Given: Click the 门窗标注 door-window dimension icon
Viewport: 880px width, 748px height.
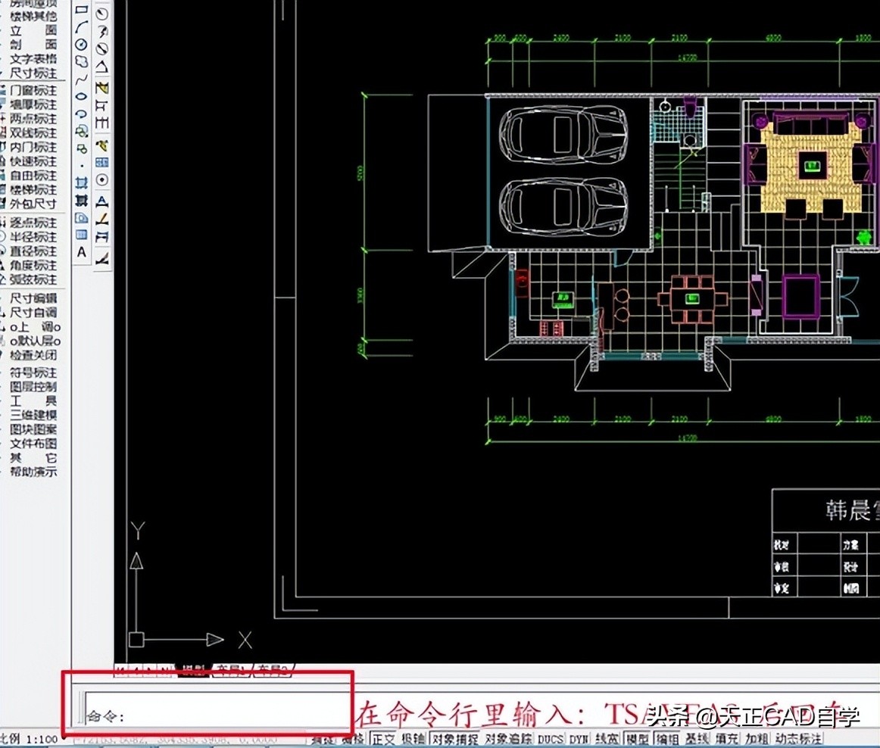Looking at the screenshot, I should click(32, 90).
